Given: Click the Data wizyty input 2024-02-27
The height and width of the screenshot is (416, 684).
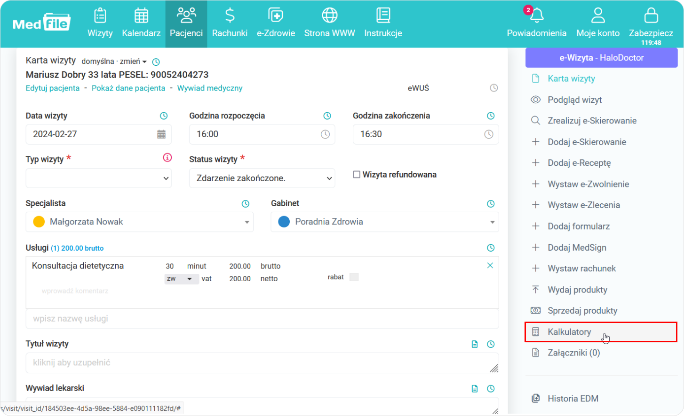Looking at the screenshot, I should [x=99, y=134].
